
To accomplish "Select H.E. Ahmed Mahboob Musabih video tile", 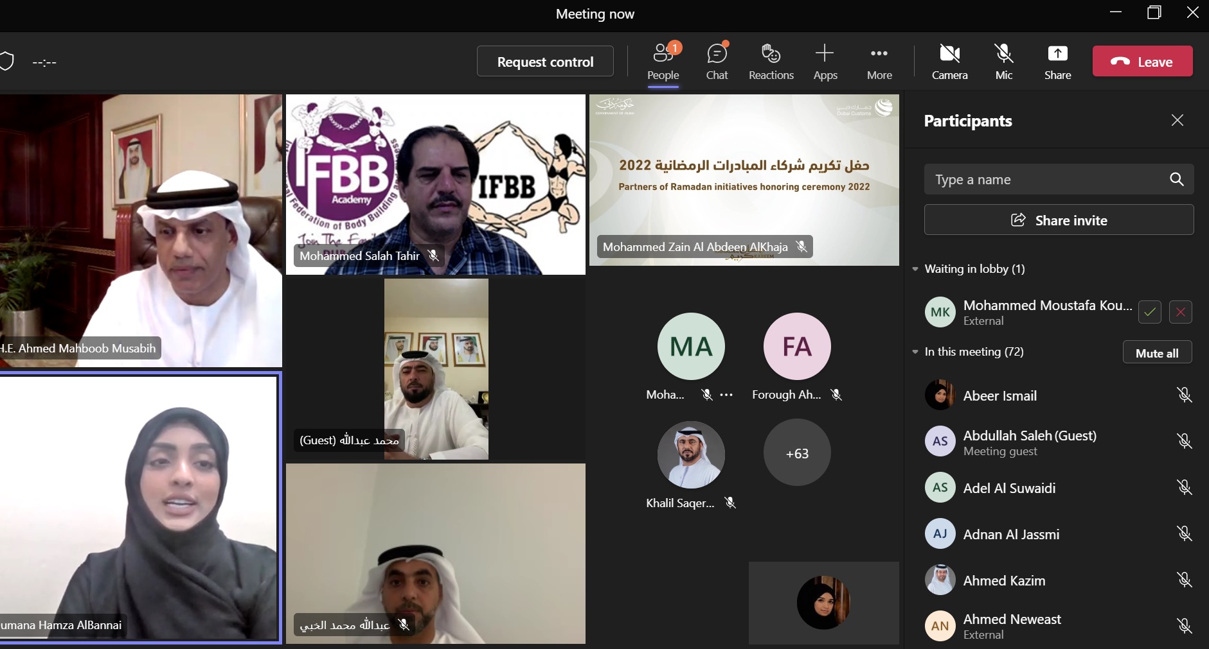I will (x=141, y=230).
